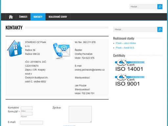Click the ondrej.pechacek@stareko.cz email address

tap(90, 70)
